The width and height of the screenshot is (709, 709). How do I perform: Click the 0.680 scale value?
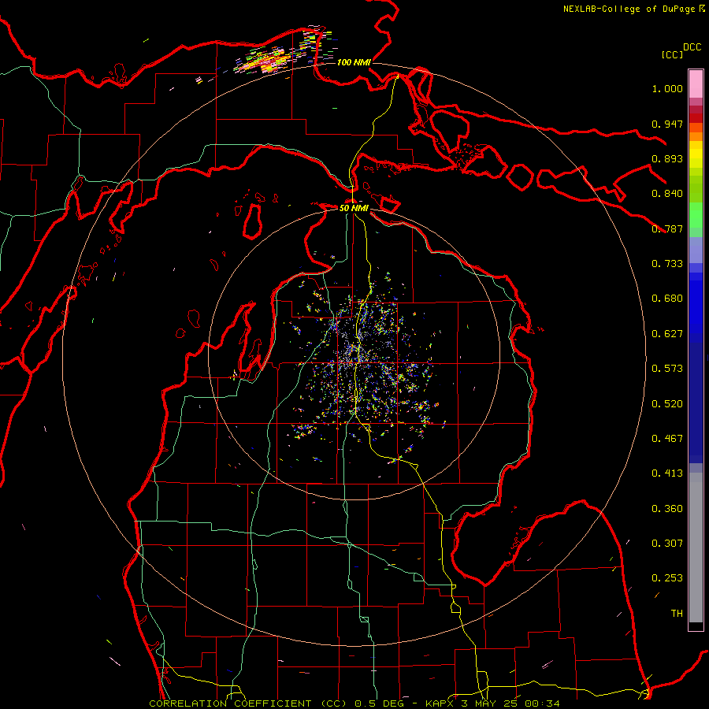[x=667, y=299]
